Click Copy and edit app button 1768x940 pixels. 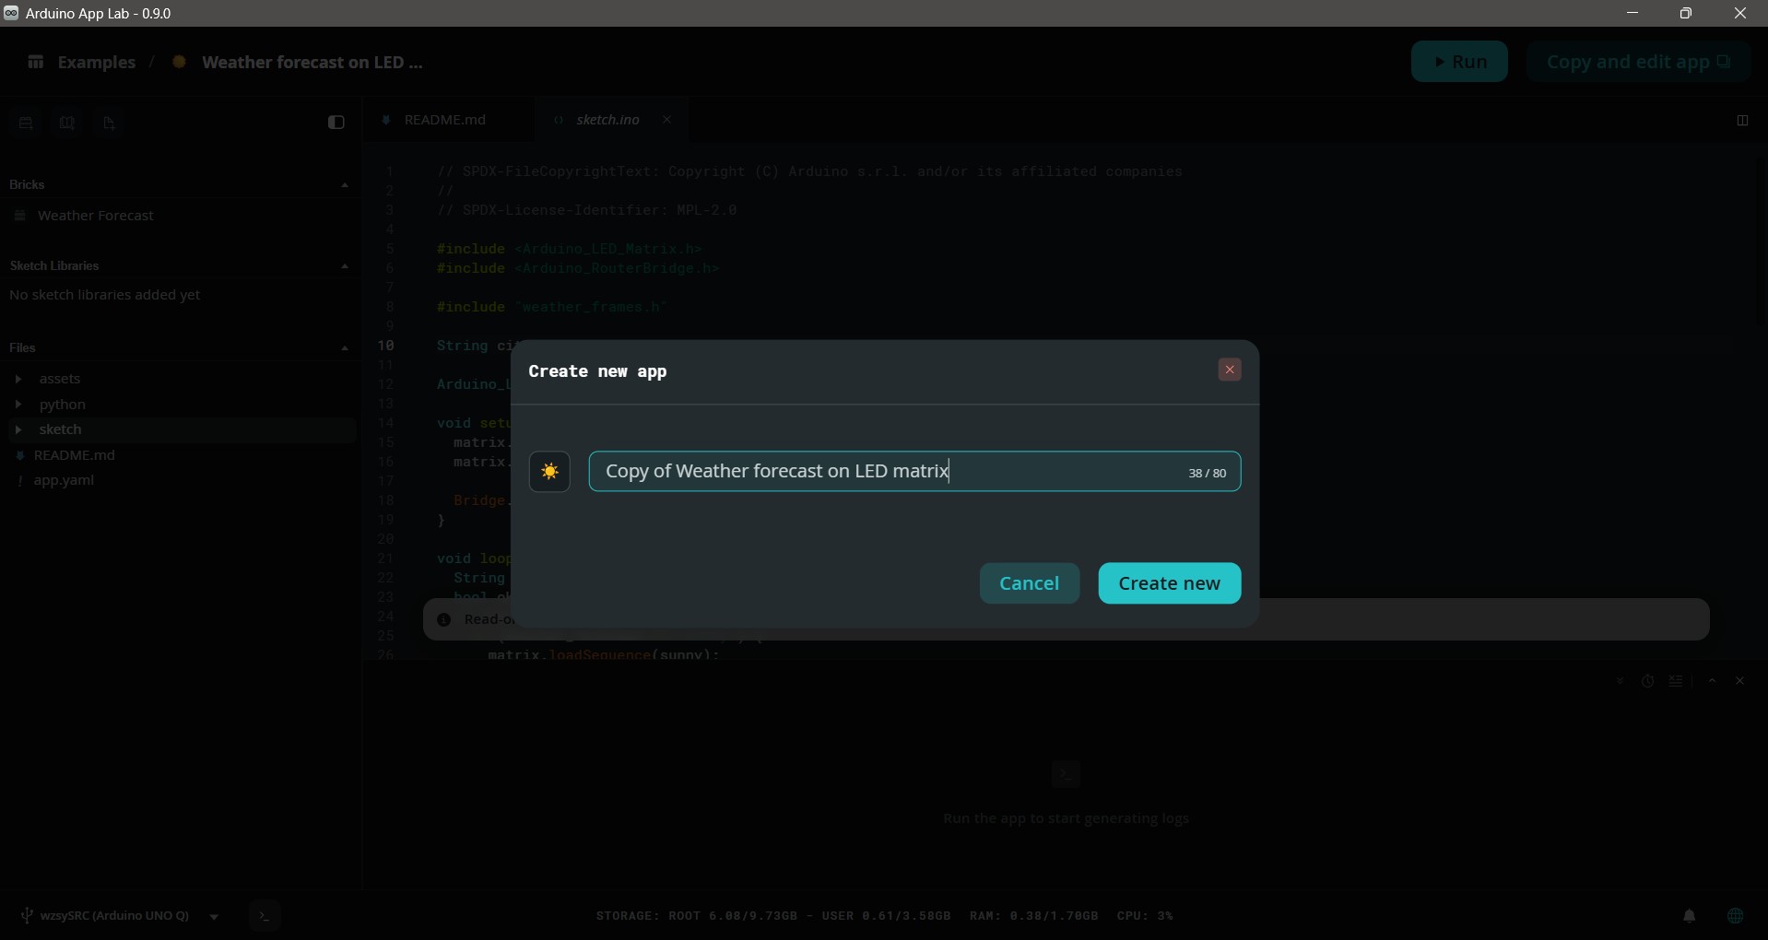pyautogui.click(x=1639, y=62)
